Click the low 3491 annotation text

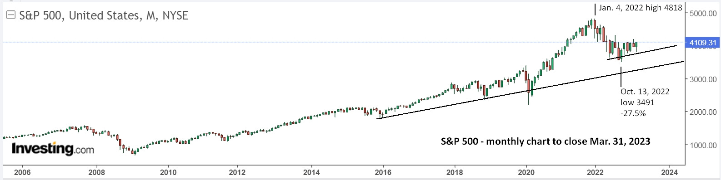637,103
